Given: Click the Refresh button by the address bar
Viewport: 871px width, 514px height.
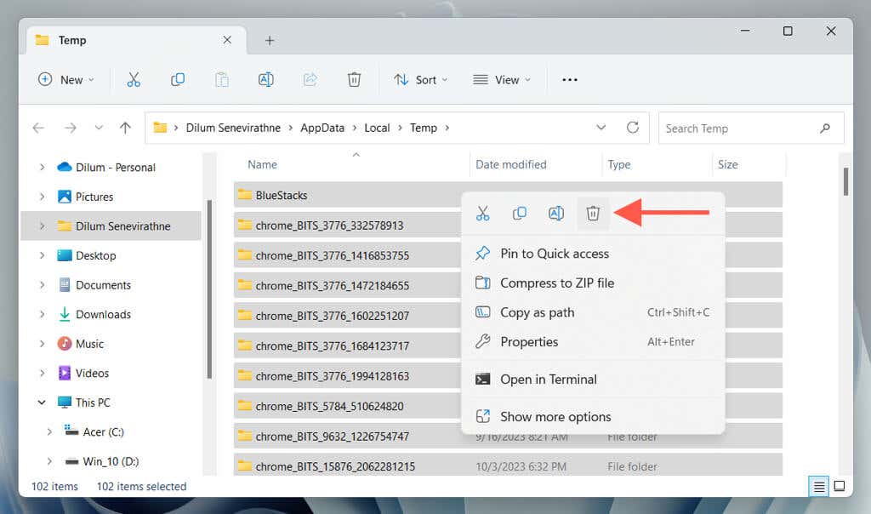Looking at the screenshot, I should point(633,128).
